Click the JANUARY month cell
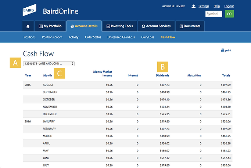Image resolution: width=251 pixels, height=168 pixels. 49,121
